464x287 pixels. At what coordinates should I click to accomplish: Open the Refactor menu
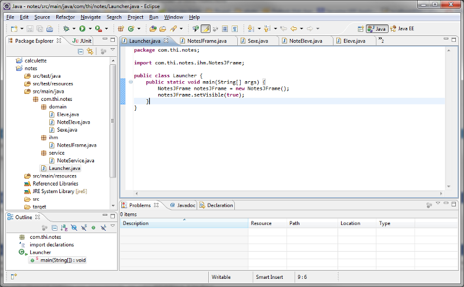[x=65, y=17]
